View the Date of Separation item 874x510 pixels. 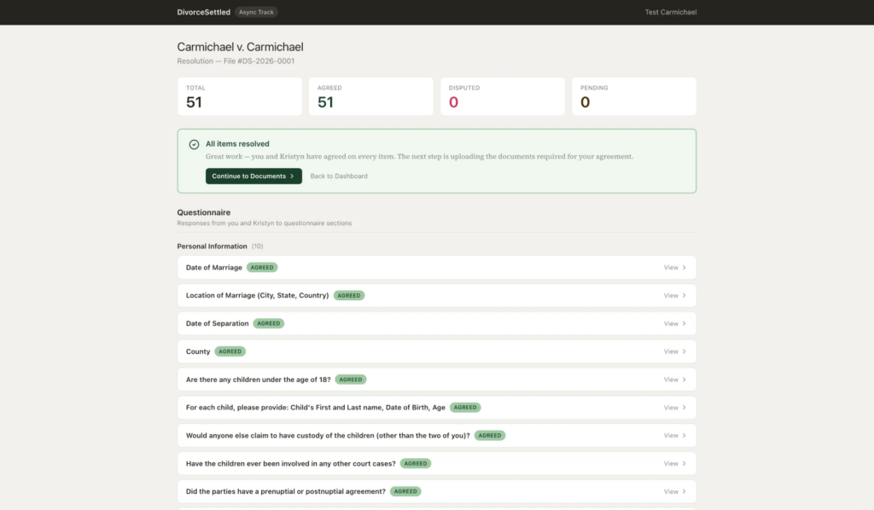pos(671,323)
